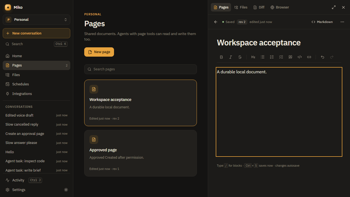This screenshot has height=197, width=350.
Task: Open Integrations in the sidebar
Action: (x=36, y=94)
